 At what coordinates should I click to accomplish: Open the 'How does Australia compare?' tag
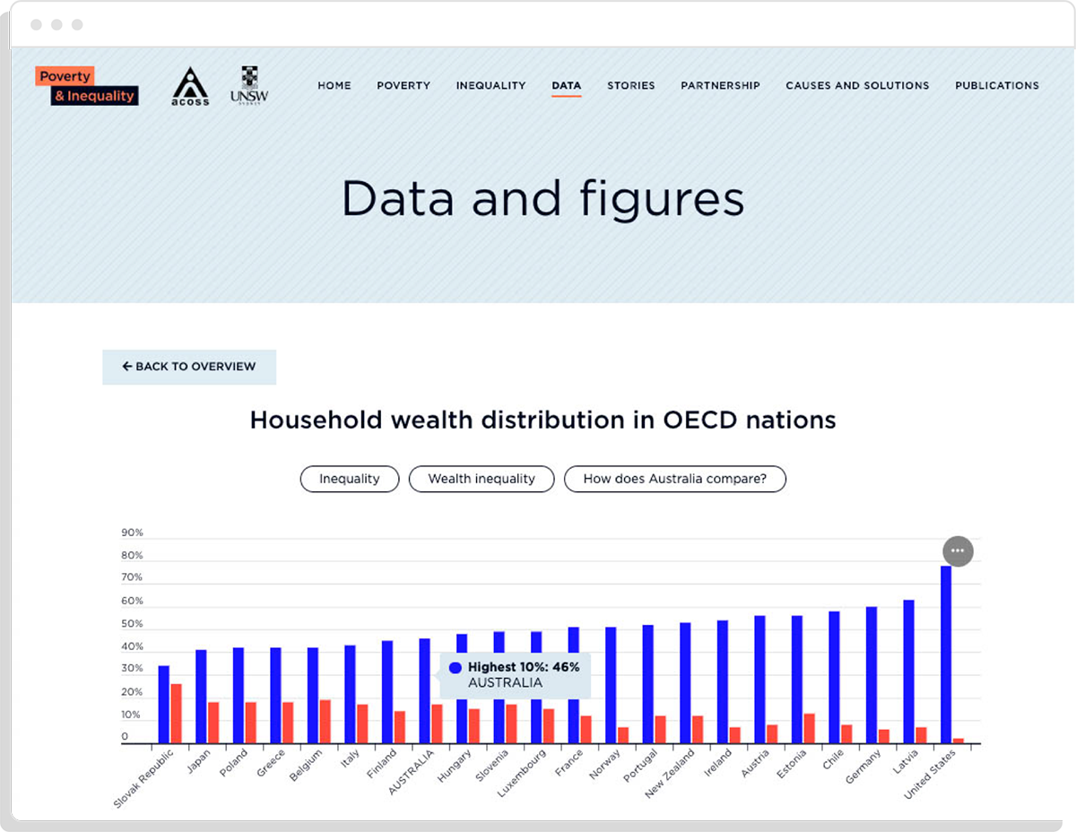point(674,479)
